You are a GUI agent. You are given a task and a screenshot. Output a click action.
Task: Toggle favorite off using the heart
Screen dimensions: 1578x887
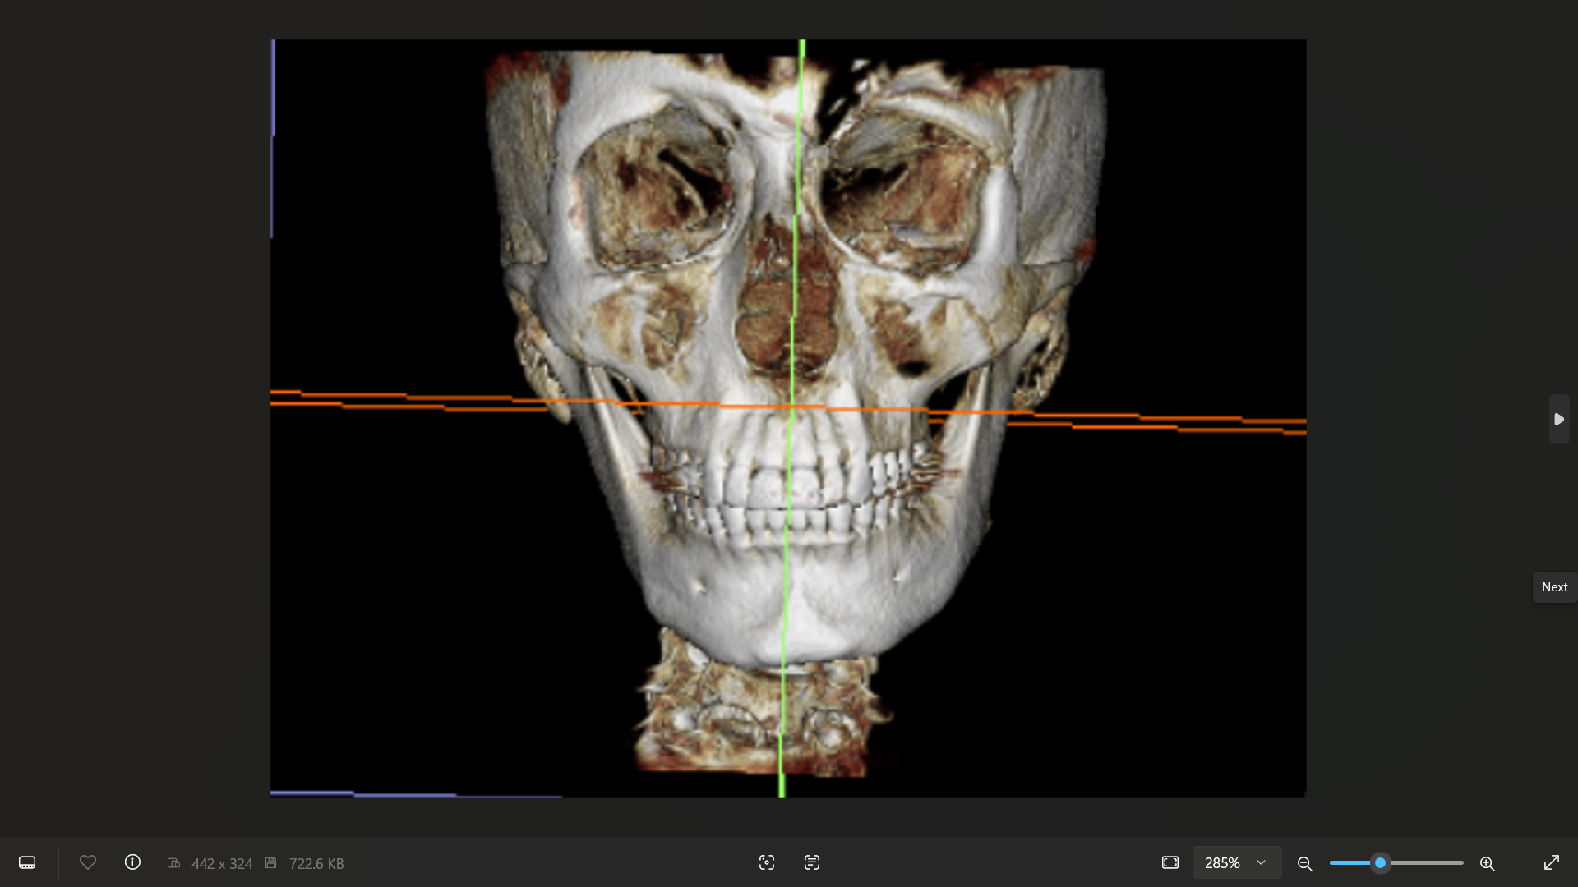(x=88, y=862)
